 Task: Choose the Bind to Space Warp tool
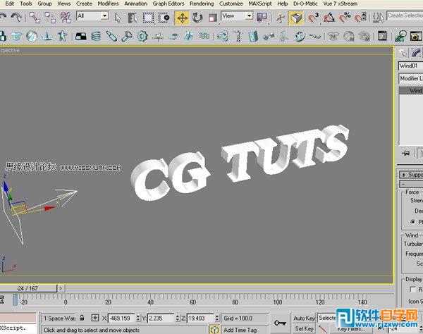(66, 18)
